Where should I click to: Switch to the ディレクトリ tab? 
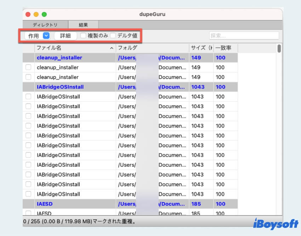[44, 25]
